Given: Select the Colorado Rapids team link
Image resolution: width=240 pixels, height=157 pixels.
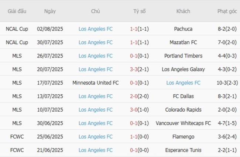Looking at the screenshot, I should 183,110.
